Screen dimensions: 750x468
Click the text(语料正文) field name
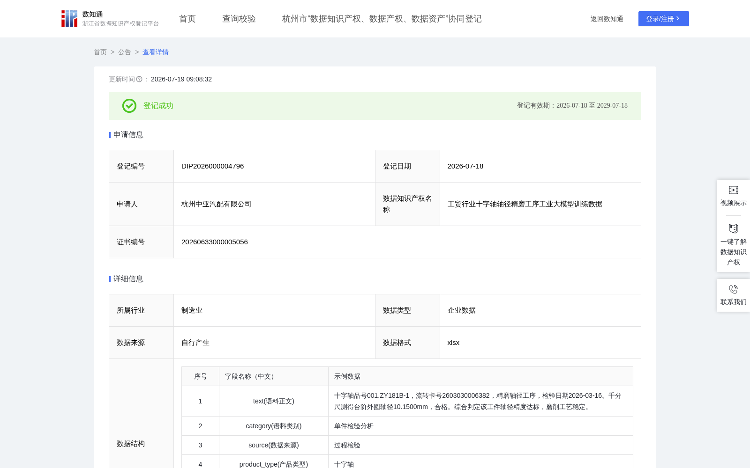tap(274, 401)
